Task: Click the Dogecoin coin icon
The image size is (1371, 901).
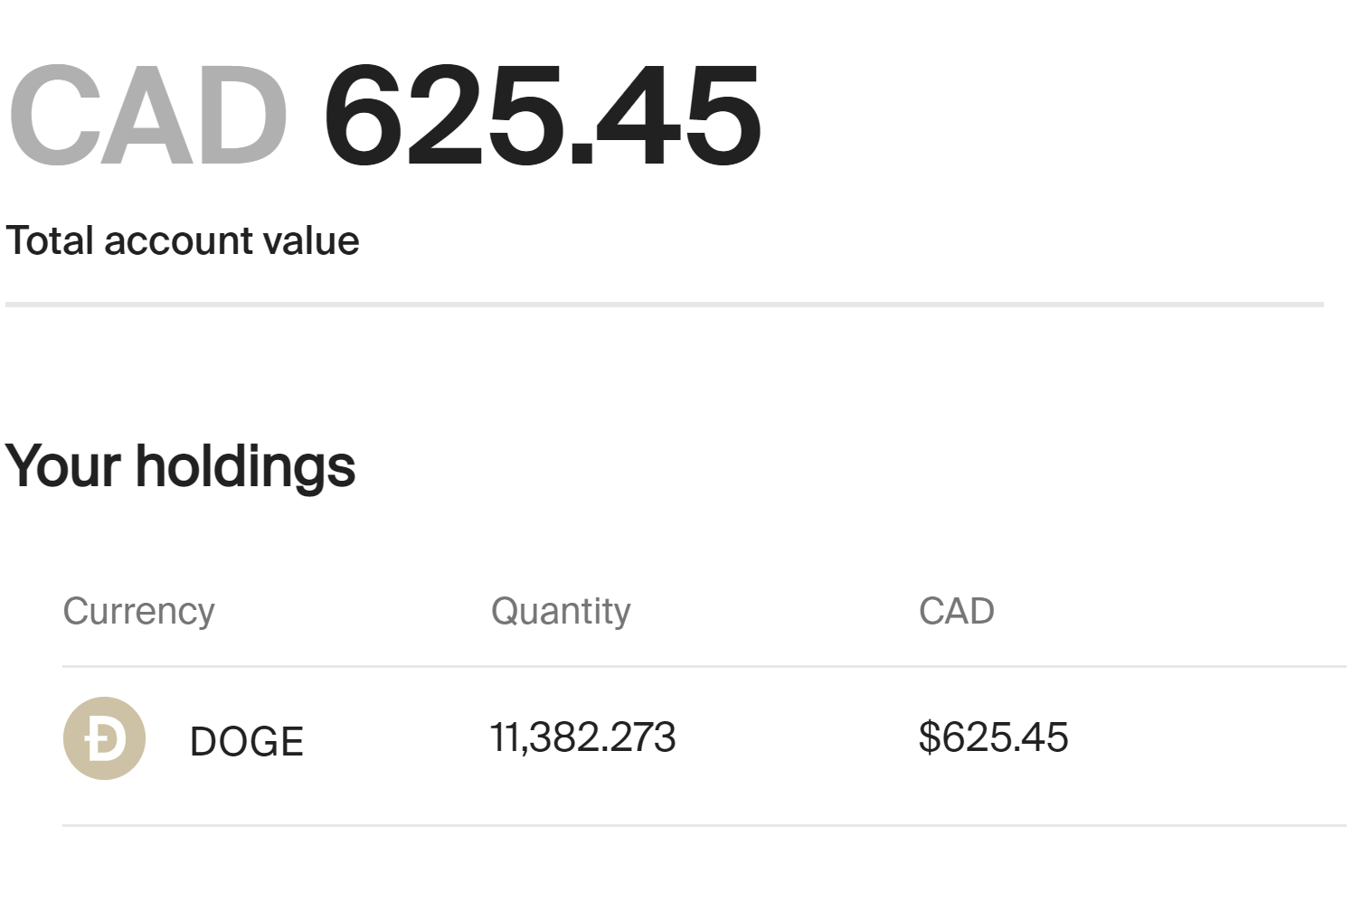Action: 104,738
